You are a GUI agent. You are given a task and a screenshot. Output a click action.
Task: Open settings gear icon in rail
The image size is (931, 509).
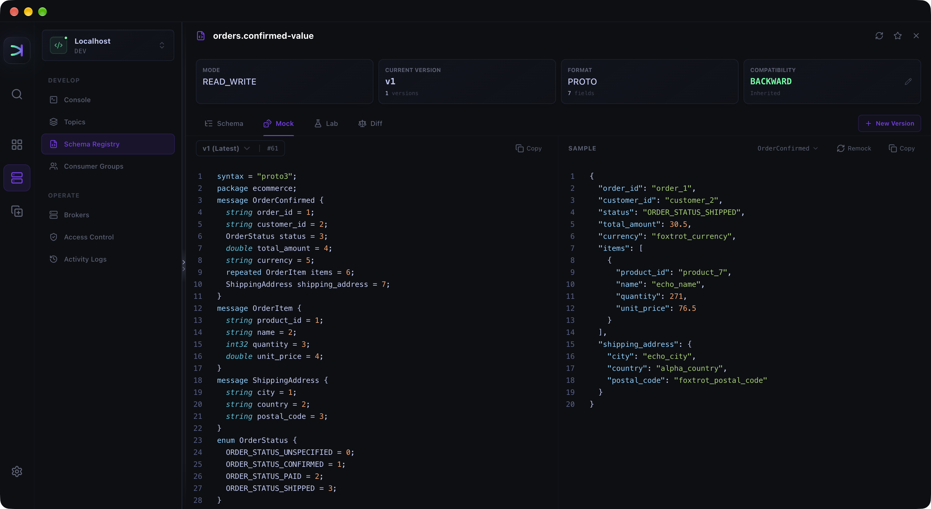17,471
